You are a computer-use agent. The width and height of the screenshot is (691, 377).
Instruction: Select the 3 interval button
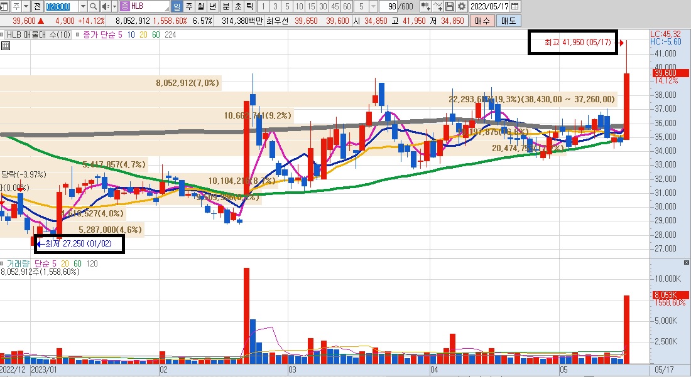click(x=275, y=6)
